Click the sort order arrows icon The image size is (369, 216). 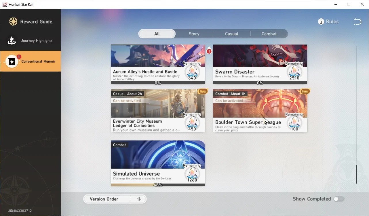coord(139,199)
